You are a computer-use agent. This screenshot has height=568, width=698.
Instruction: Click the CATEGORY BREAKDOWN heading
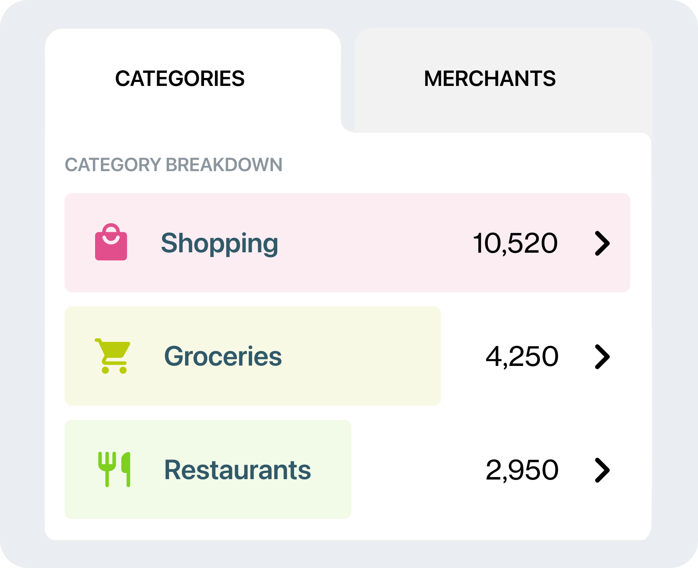pos(173,166)
